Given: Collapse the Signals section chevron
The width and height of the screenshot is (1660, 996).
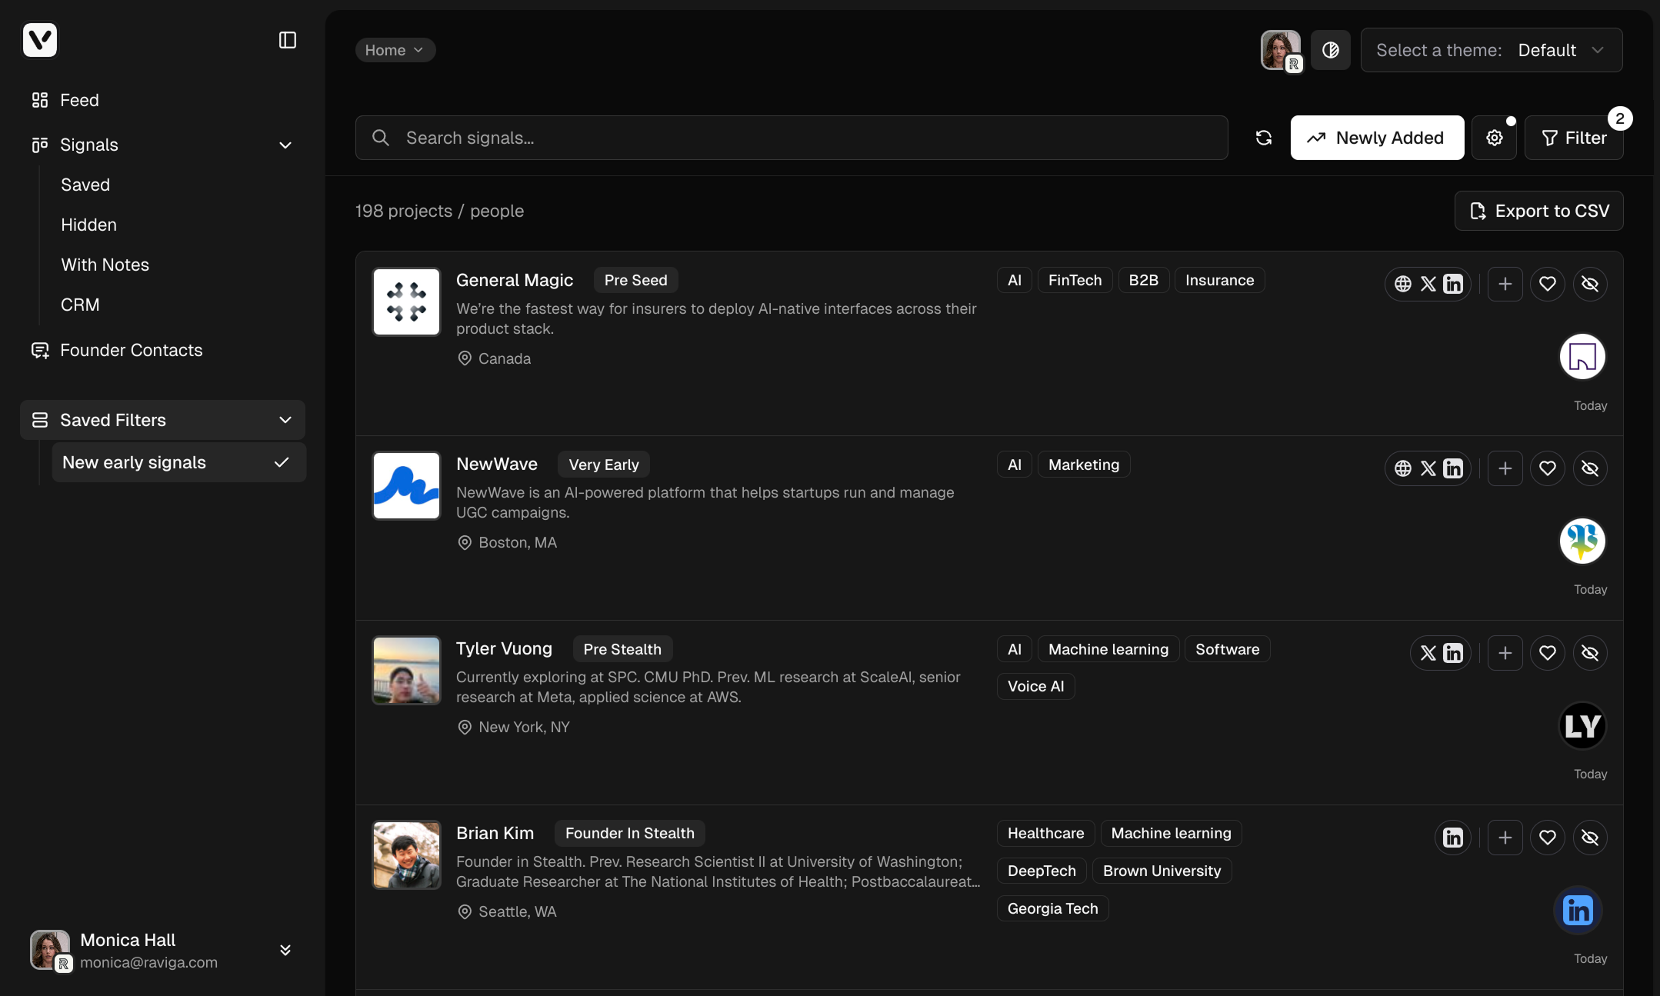Looking at the screenshot, I should click(x=285, y=145).
